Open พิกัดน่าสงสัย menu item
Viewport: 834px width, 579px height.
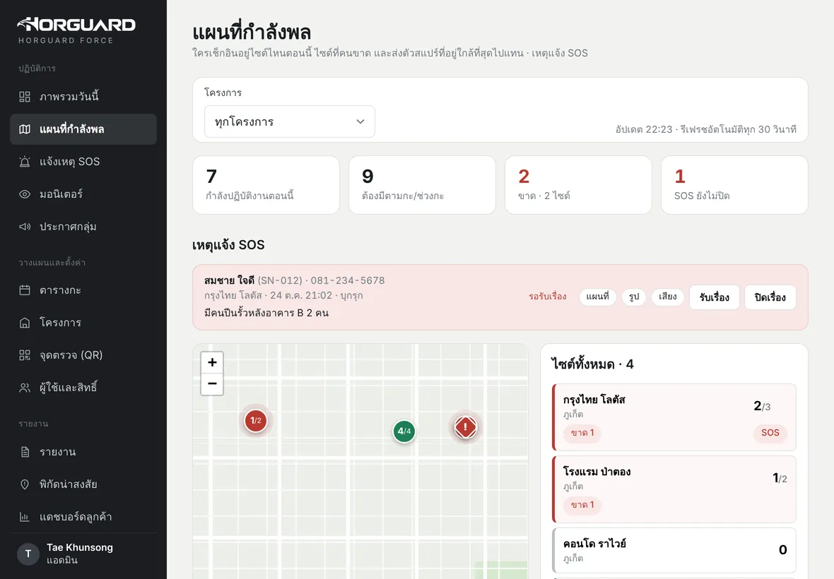[x=83, y=484]
